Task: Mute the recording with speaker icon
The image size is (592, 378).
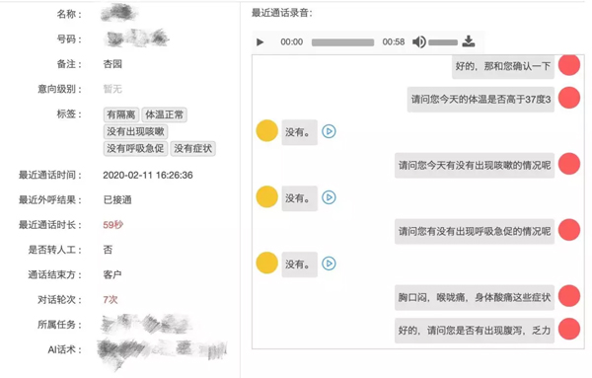Action: click(x=419, y=41)
